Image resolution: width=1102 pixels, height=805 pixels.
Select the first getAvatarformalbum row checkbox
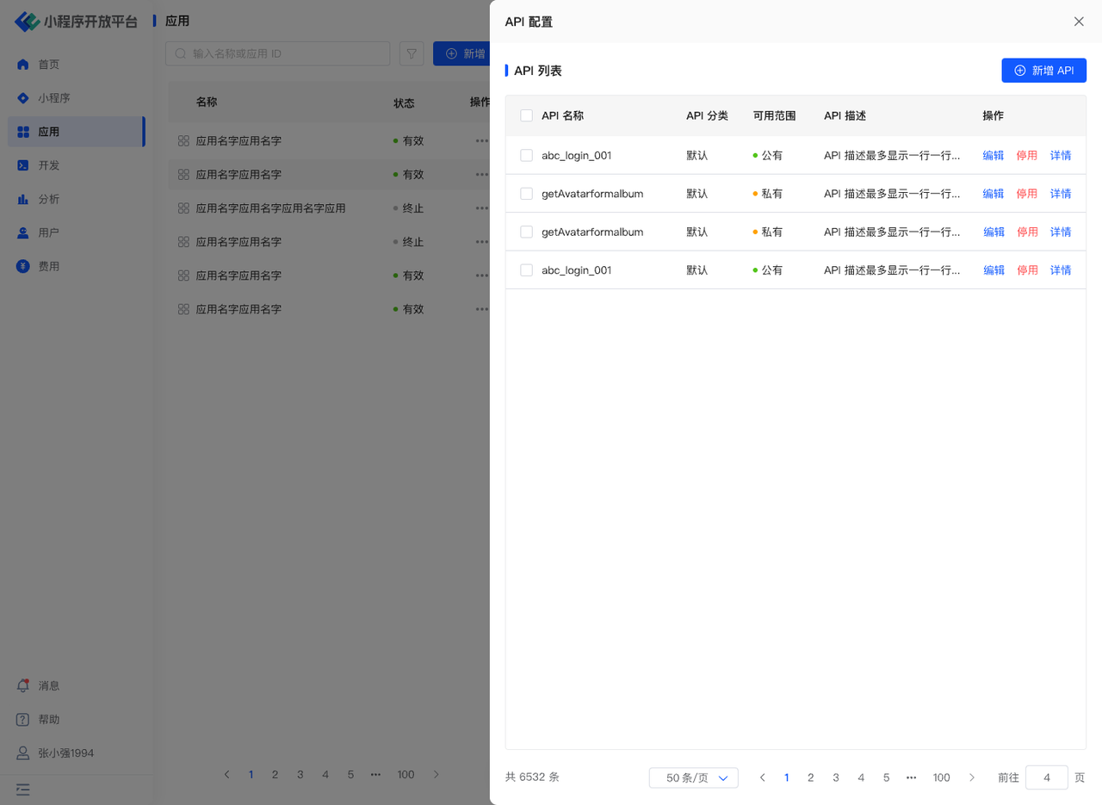(527, 194)
